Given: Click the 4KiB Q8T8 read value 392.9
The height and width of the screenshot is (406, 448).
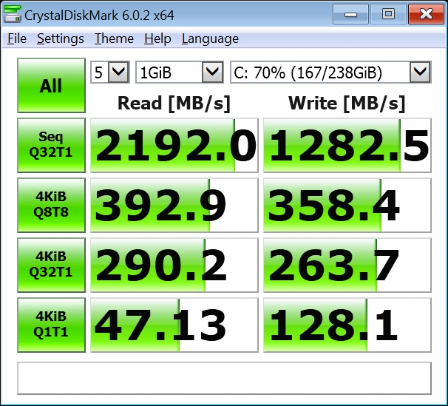Looking at the screenshot, I should [174, 205].
